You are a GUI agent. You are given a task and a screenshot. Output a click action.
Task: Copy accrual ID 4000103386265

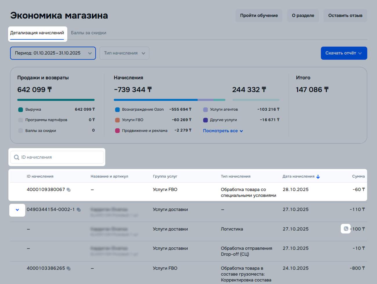(68, 269)
